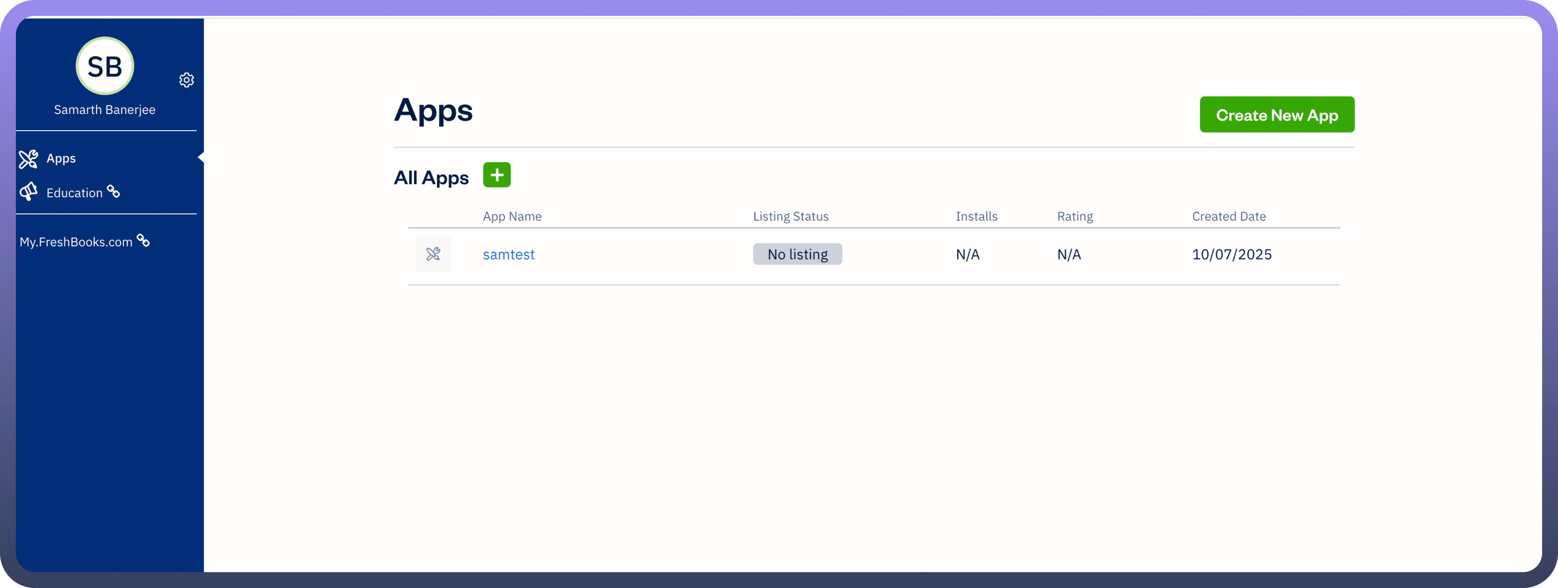Click the Rating column header

pos(1075,217)
